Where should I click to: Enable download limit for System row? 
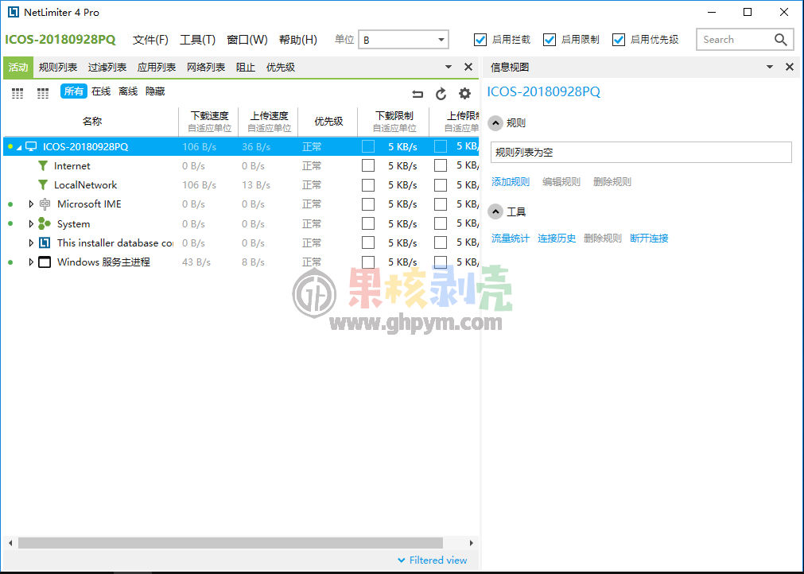[x=368, y=223]
